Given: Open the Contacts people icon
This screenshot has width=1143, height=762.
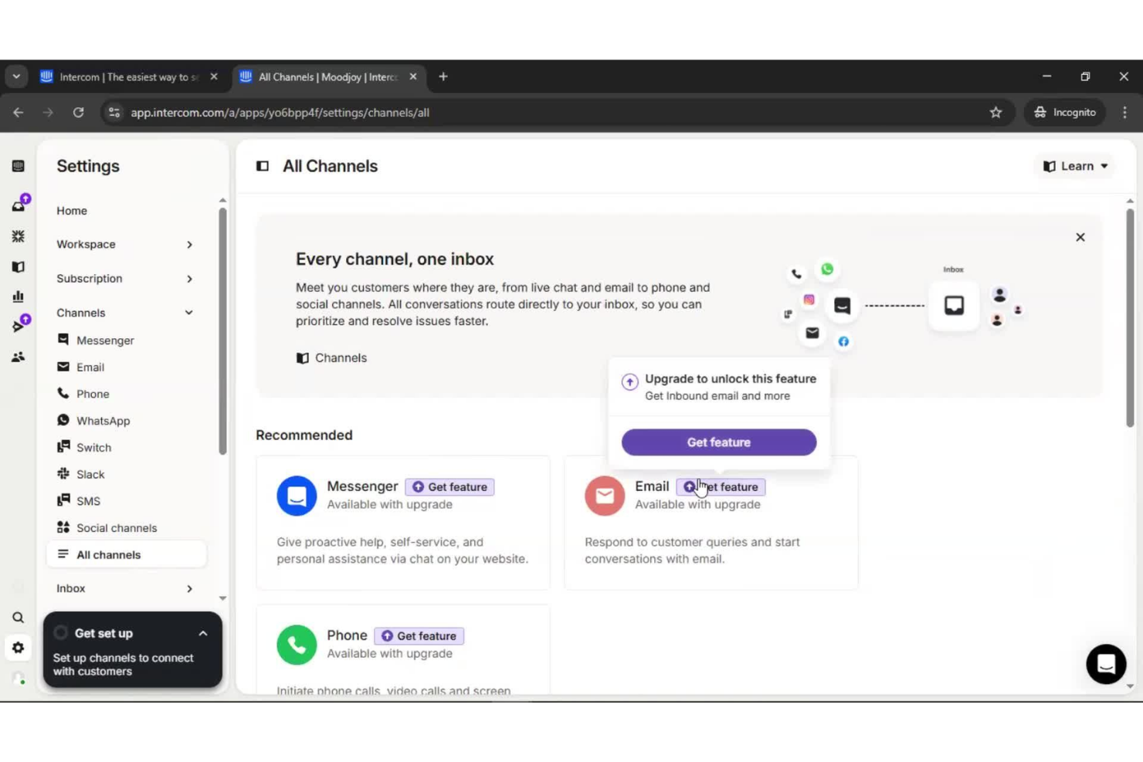Looking at the screenshot, I should point(19,357).
